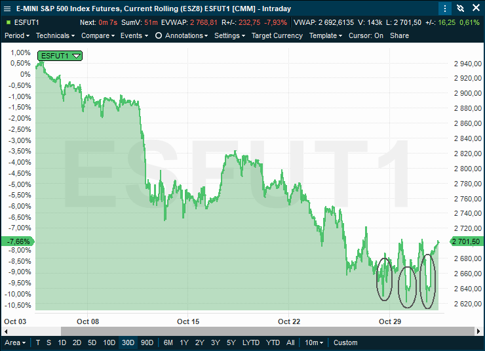Click the EVWAP value 2 768,81

204,22
